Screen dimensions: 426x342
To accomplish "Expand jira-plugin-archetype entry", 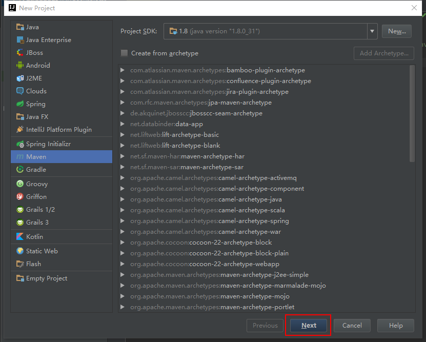I will click(x=123, y=92).
